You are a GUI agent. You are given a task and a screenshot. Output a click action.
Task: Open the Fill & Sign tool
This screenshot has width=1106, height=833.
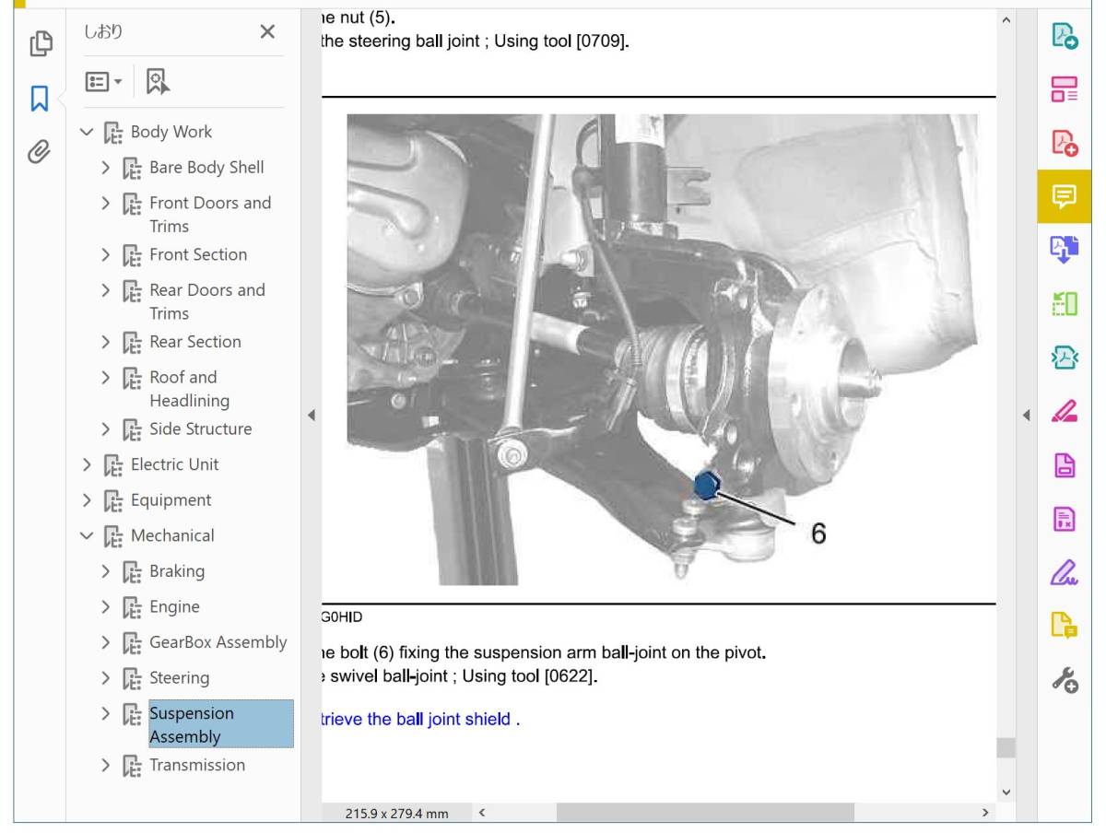click(1065, 572)
